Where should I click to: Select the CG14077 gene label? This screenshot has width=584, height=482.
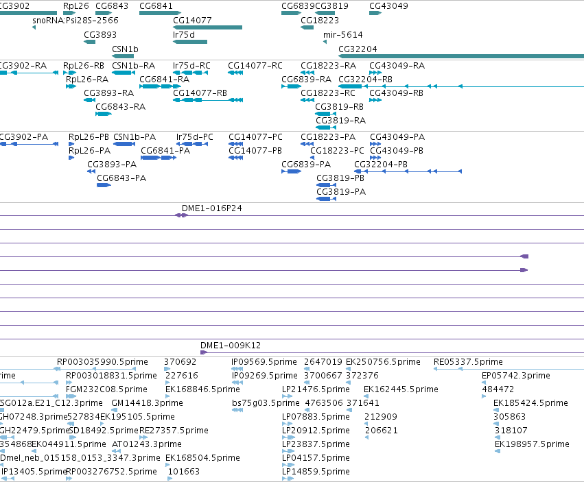[x=192, y=21]
